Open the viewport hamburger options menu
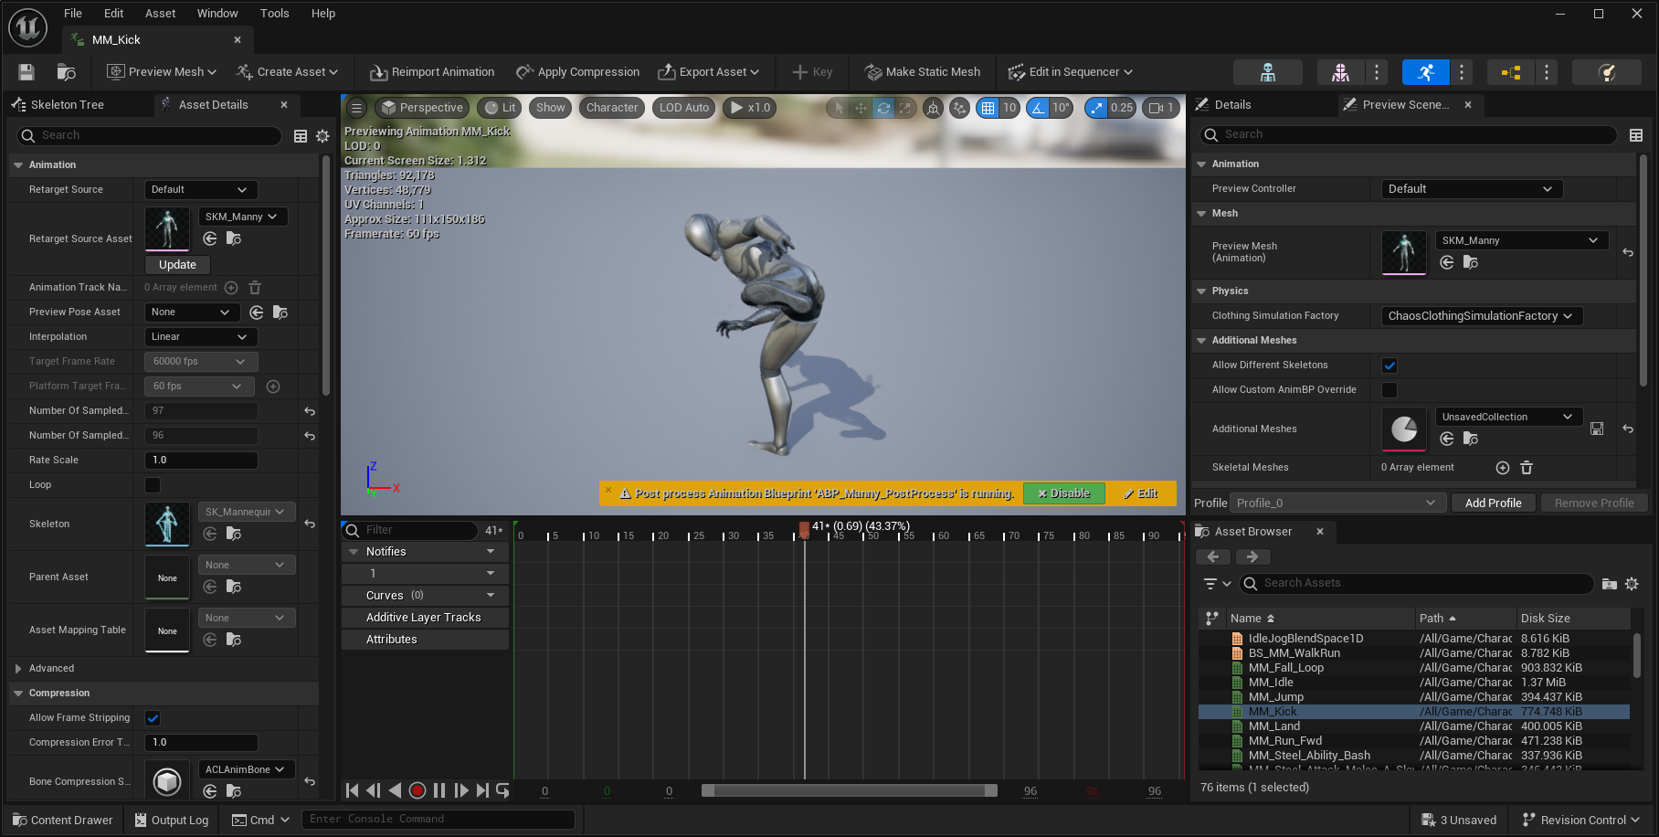Viewport: 1659px width, 837px height. click(x=357, y=108)
